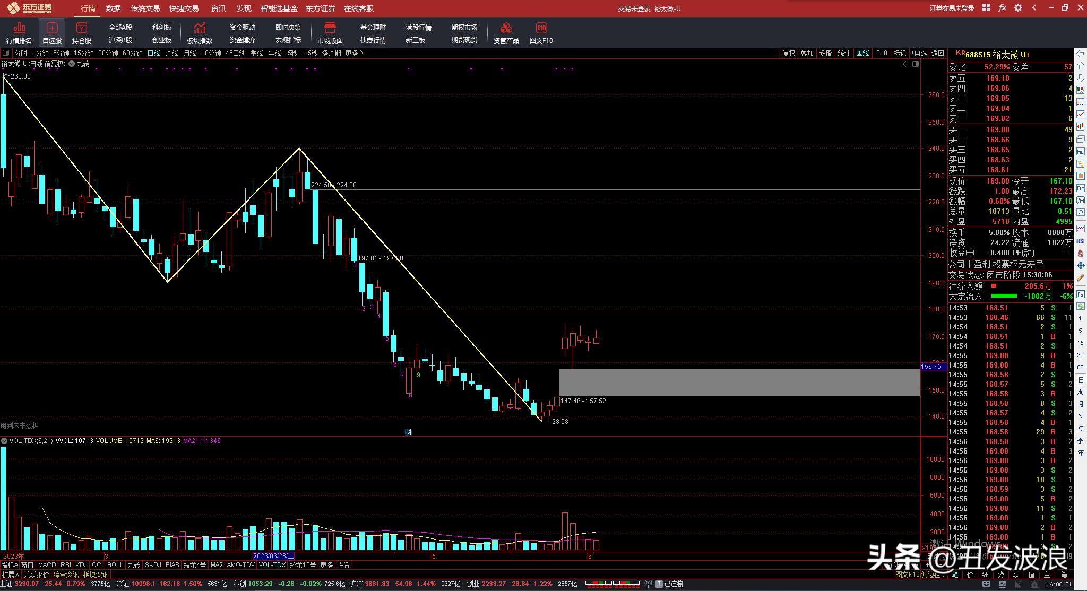This screenshot has width=1087, height=591.
Task: Click the fx formula icon
Action: 1002,8
